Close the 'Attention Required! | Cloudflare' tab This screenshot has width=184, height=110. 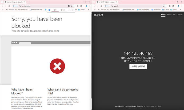tap(25, 2)
